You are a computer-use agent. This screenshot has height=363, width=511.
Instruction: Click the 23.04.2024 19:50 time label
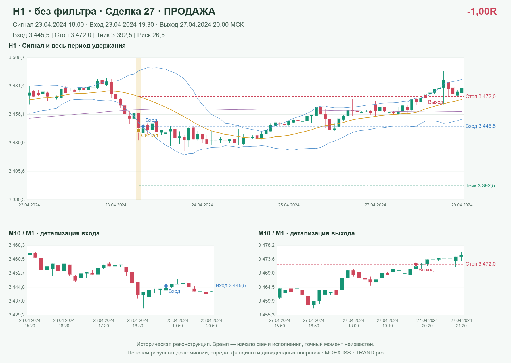click(177, 323)
